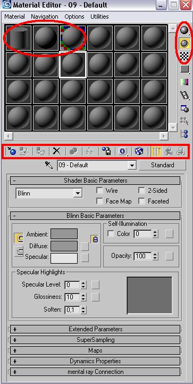Open Material Editor Options icon

[x=184, y=108]
